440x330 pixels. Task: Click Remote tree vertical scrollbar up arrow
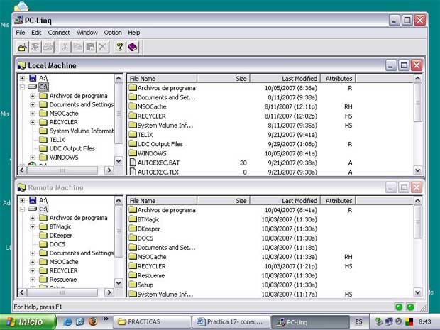click(x=119, y=200)
